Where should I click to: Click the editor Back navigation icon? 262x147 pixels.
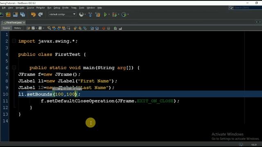pos(33,28)
